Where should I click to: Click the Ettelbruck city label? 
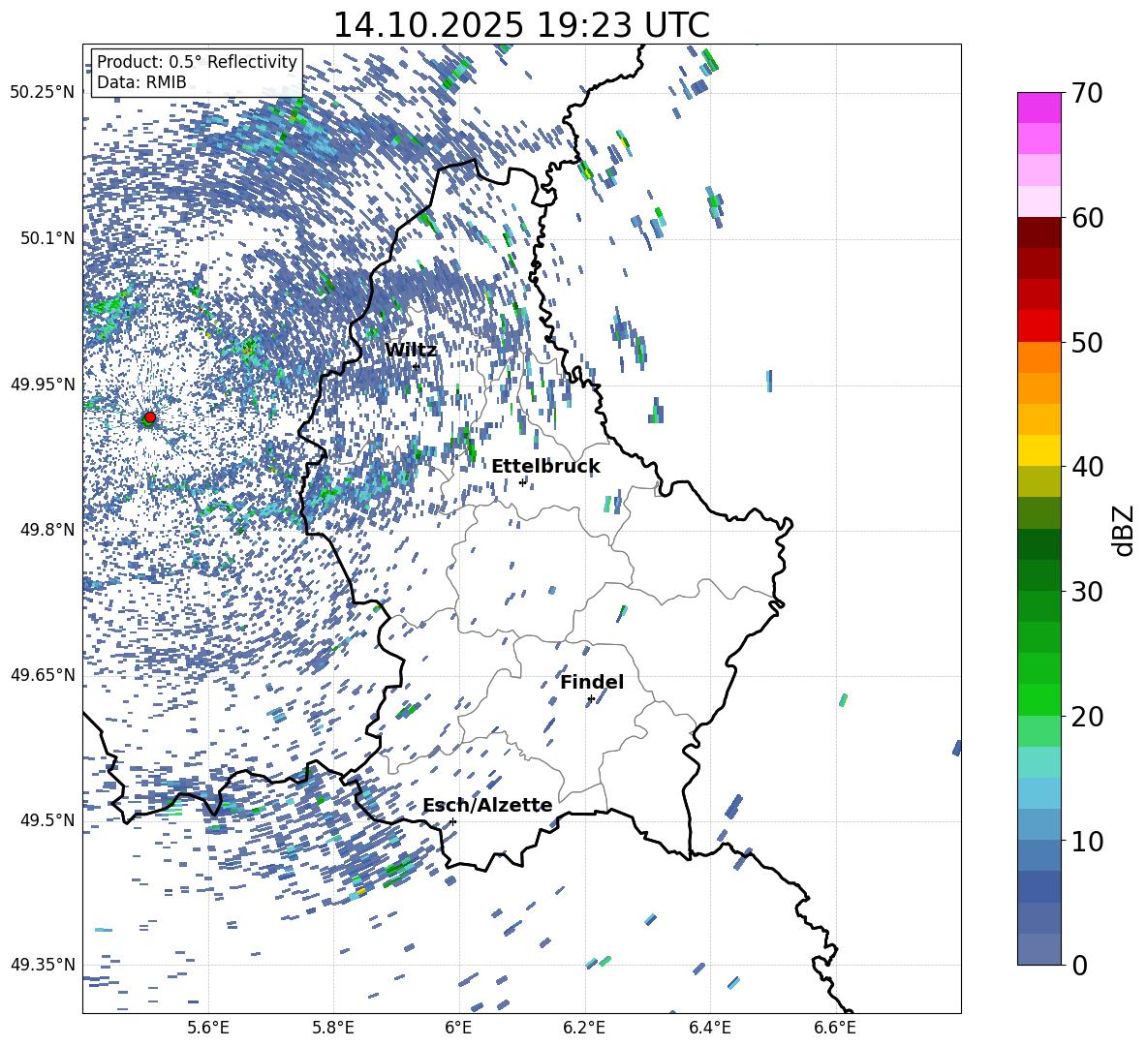coord(545,466)
